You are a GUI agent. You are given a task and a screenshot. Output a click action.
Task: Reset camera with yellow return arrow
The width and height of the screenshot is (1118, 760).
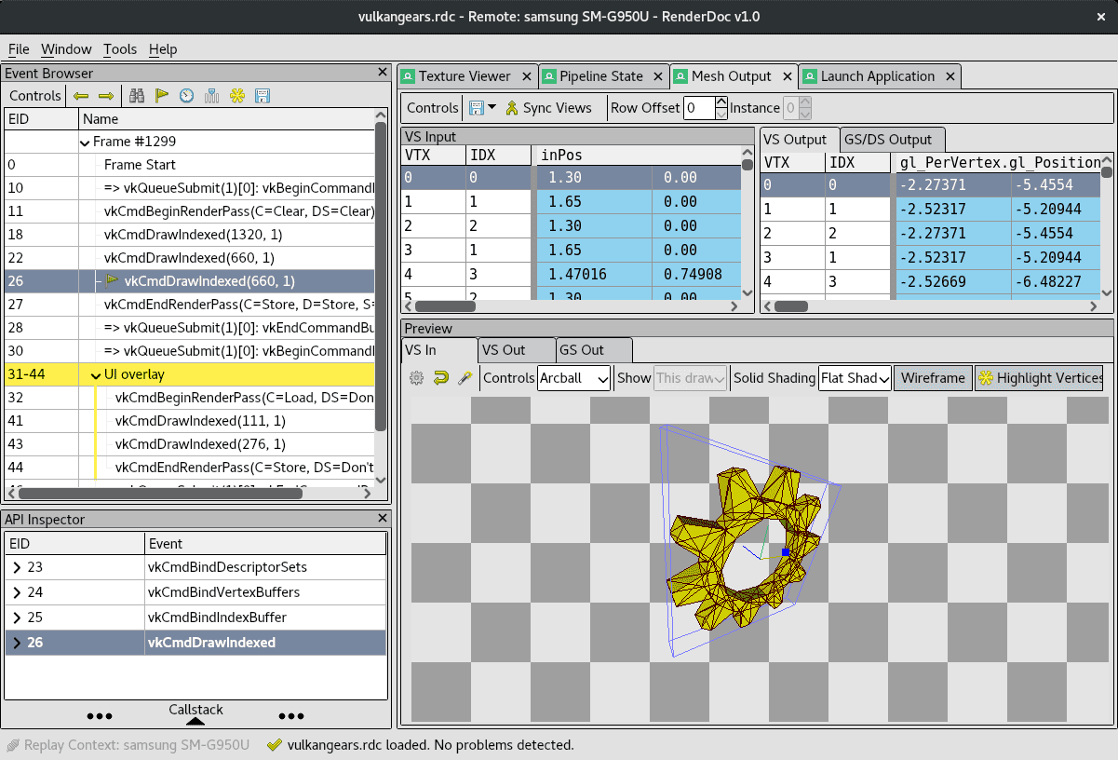pyautogui.click(x=441, y=378)
